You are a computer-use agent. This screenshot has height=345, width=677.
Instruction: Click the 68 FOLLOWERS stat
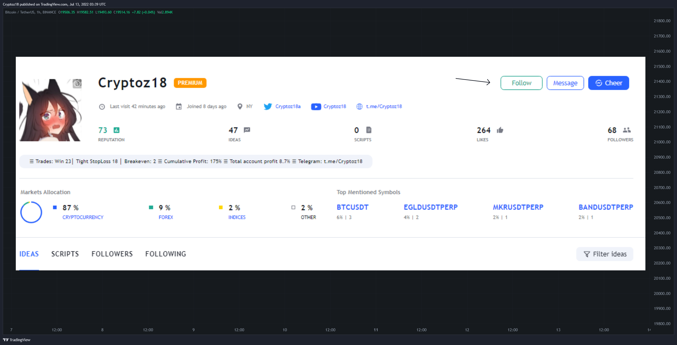620,134
